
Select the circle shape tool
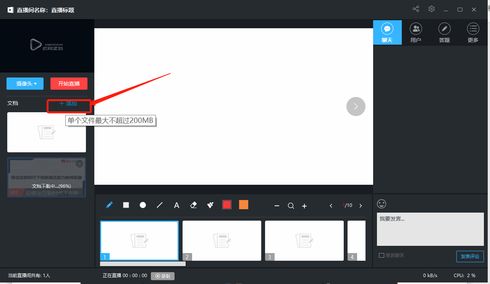[143, 205]
